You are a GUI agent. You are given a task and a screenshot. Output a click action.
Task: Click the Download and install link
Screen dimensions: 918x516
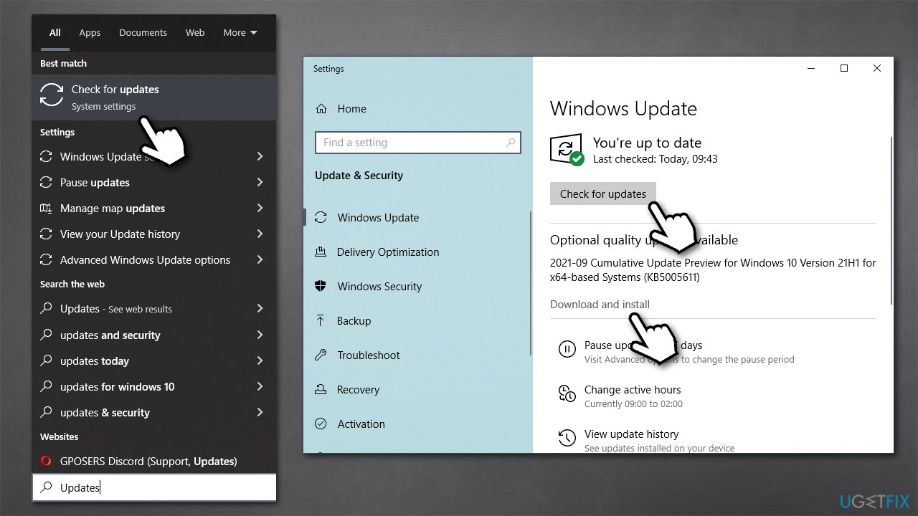click(x=600, y=304)
